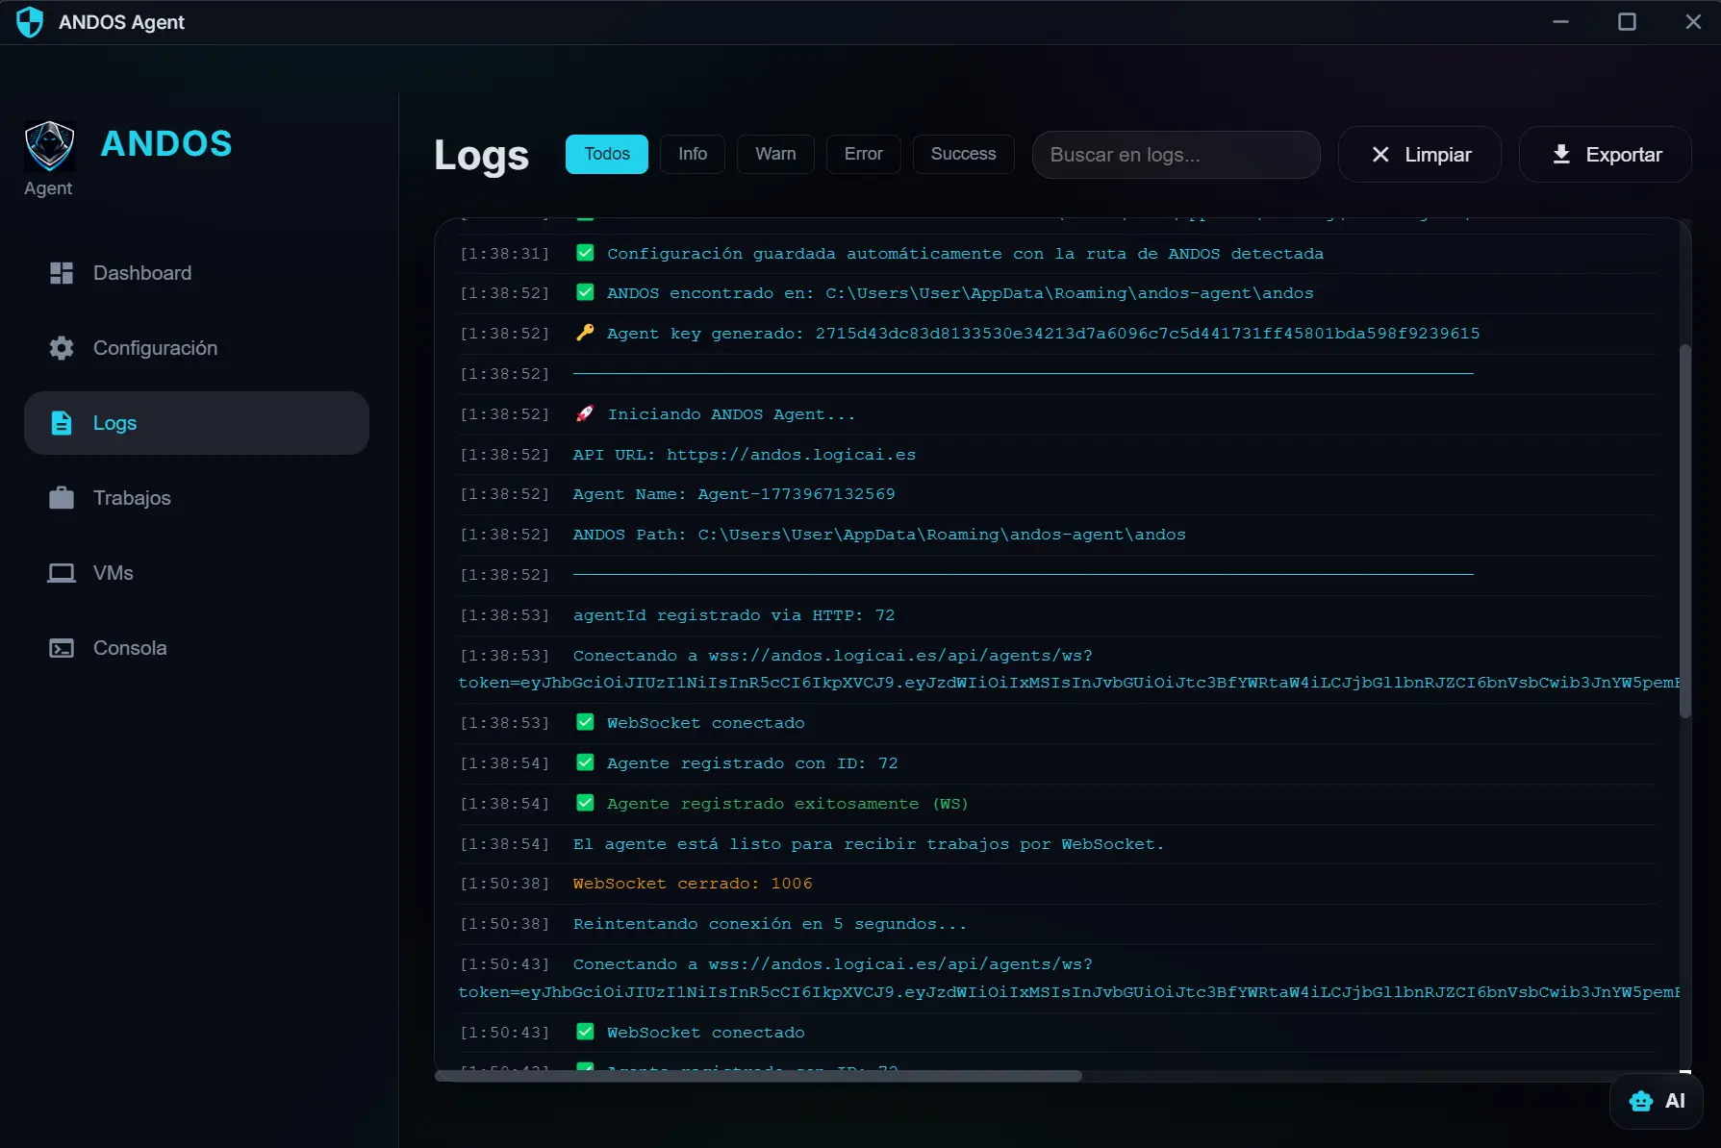Open the VMs monitor icon
The height and width of the screenshot is (1148, 1721).
61,572
